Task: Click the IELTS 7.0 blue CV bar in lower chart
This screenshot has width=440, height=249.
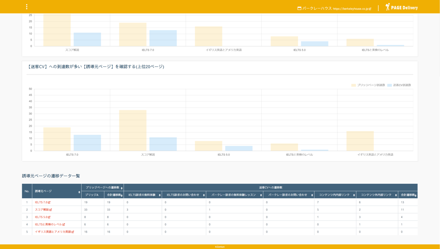Action: click(87, 143)
